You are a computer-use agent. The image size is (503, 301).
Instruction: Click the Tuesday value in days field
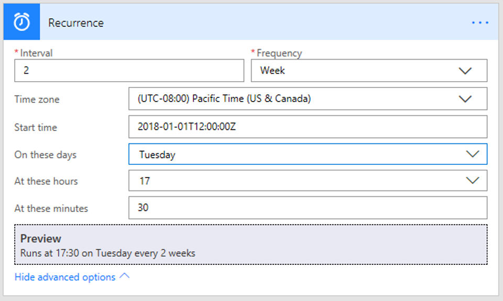click(157, 154)
